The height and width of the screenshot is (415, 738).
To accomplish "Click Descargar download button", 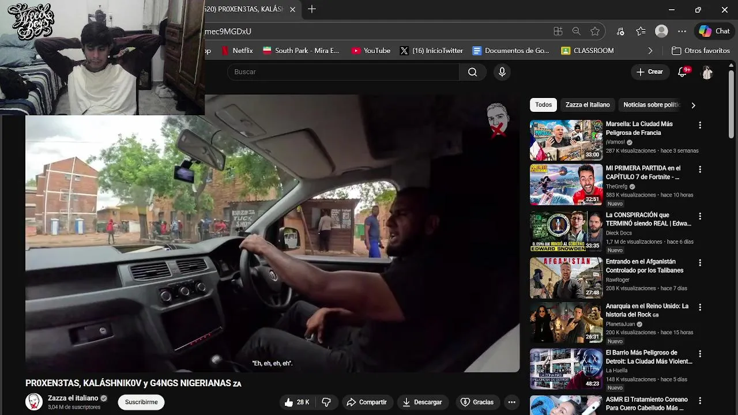I will point(423,402).
